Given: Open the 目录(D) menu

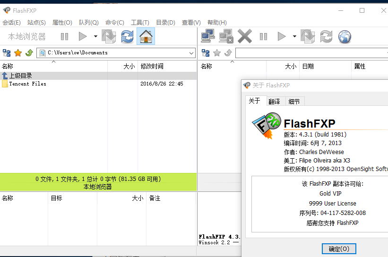Looking at the screenshot, I should pos(165,23).
